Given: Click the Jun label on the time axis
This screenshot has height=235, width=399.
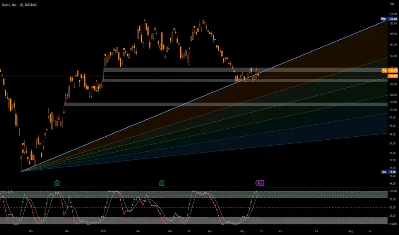Looking at the screenshot, I should pos(280,231).
